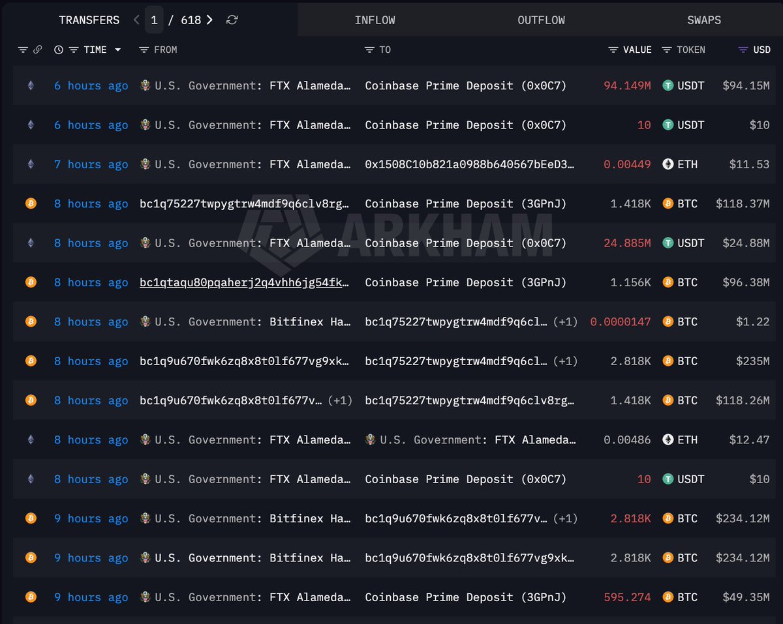The image size is (783, 624).
Task: Open the TO column filter icon
Action: [369, 50]
